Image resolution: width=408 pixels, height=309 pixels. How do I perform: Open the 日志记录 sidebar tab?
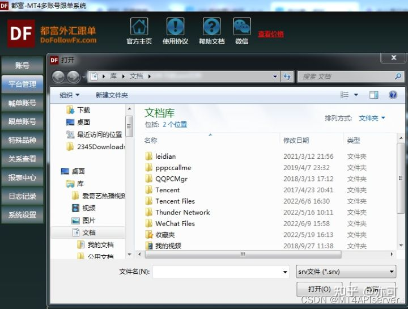pyautogui.click(x=22, y=196)
